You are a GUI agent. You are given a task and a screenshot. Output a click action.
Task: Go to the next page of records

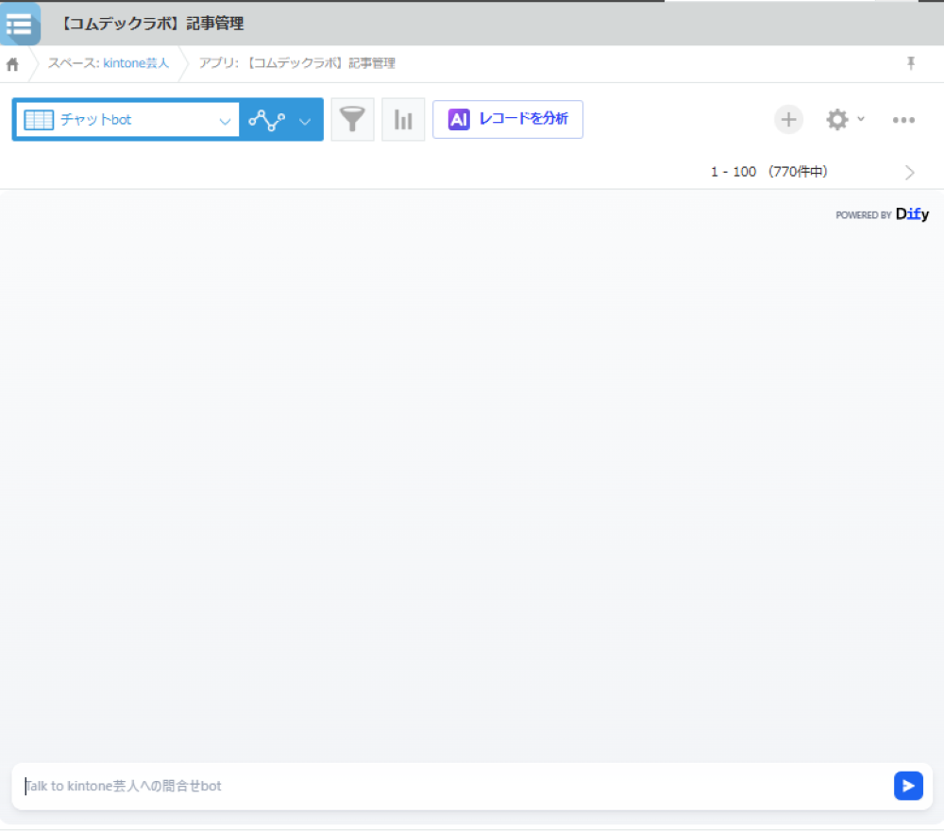pyautogui.click(x=909, y=172)
